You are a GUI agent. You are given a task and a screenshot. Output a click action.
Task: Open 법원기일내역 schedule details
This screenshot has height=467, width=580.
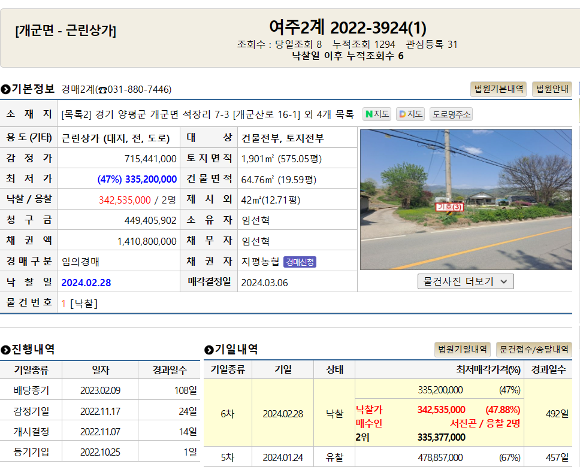tap(463, 350)
